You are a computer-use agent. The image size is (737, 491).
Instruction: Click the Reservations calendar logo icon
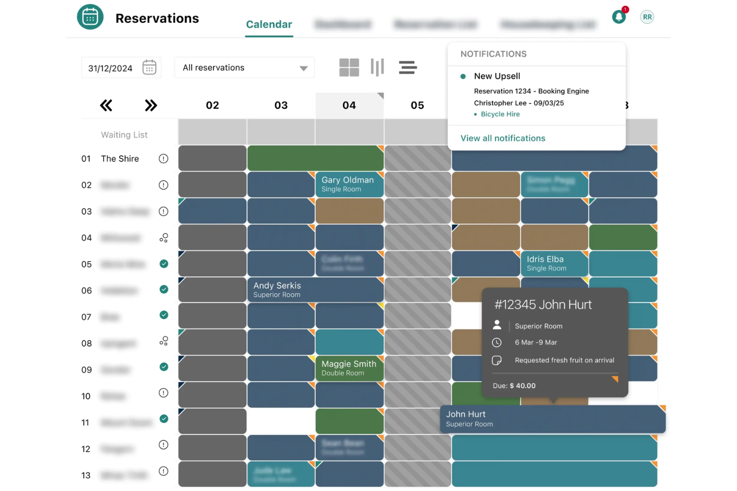tap(90, 16)
